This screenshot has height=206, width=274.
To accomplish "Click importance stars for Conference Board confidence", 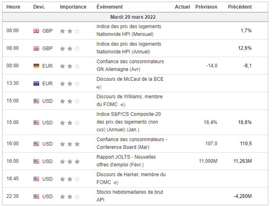I will pyautogui.click(x=70, y=144).
